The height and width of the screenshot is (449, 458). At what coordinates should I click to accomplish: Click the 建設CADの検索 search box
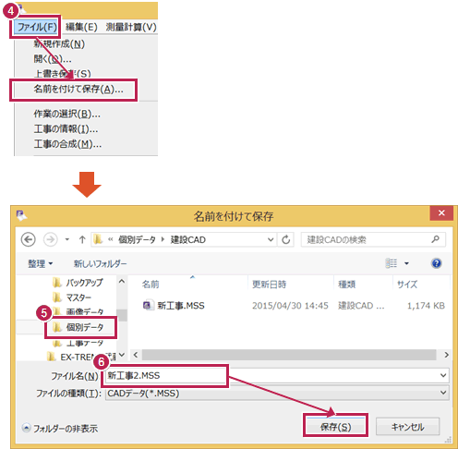click(x=373, y=239)
